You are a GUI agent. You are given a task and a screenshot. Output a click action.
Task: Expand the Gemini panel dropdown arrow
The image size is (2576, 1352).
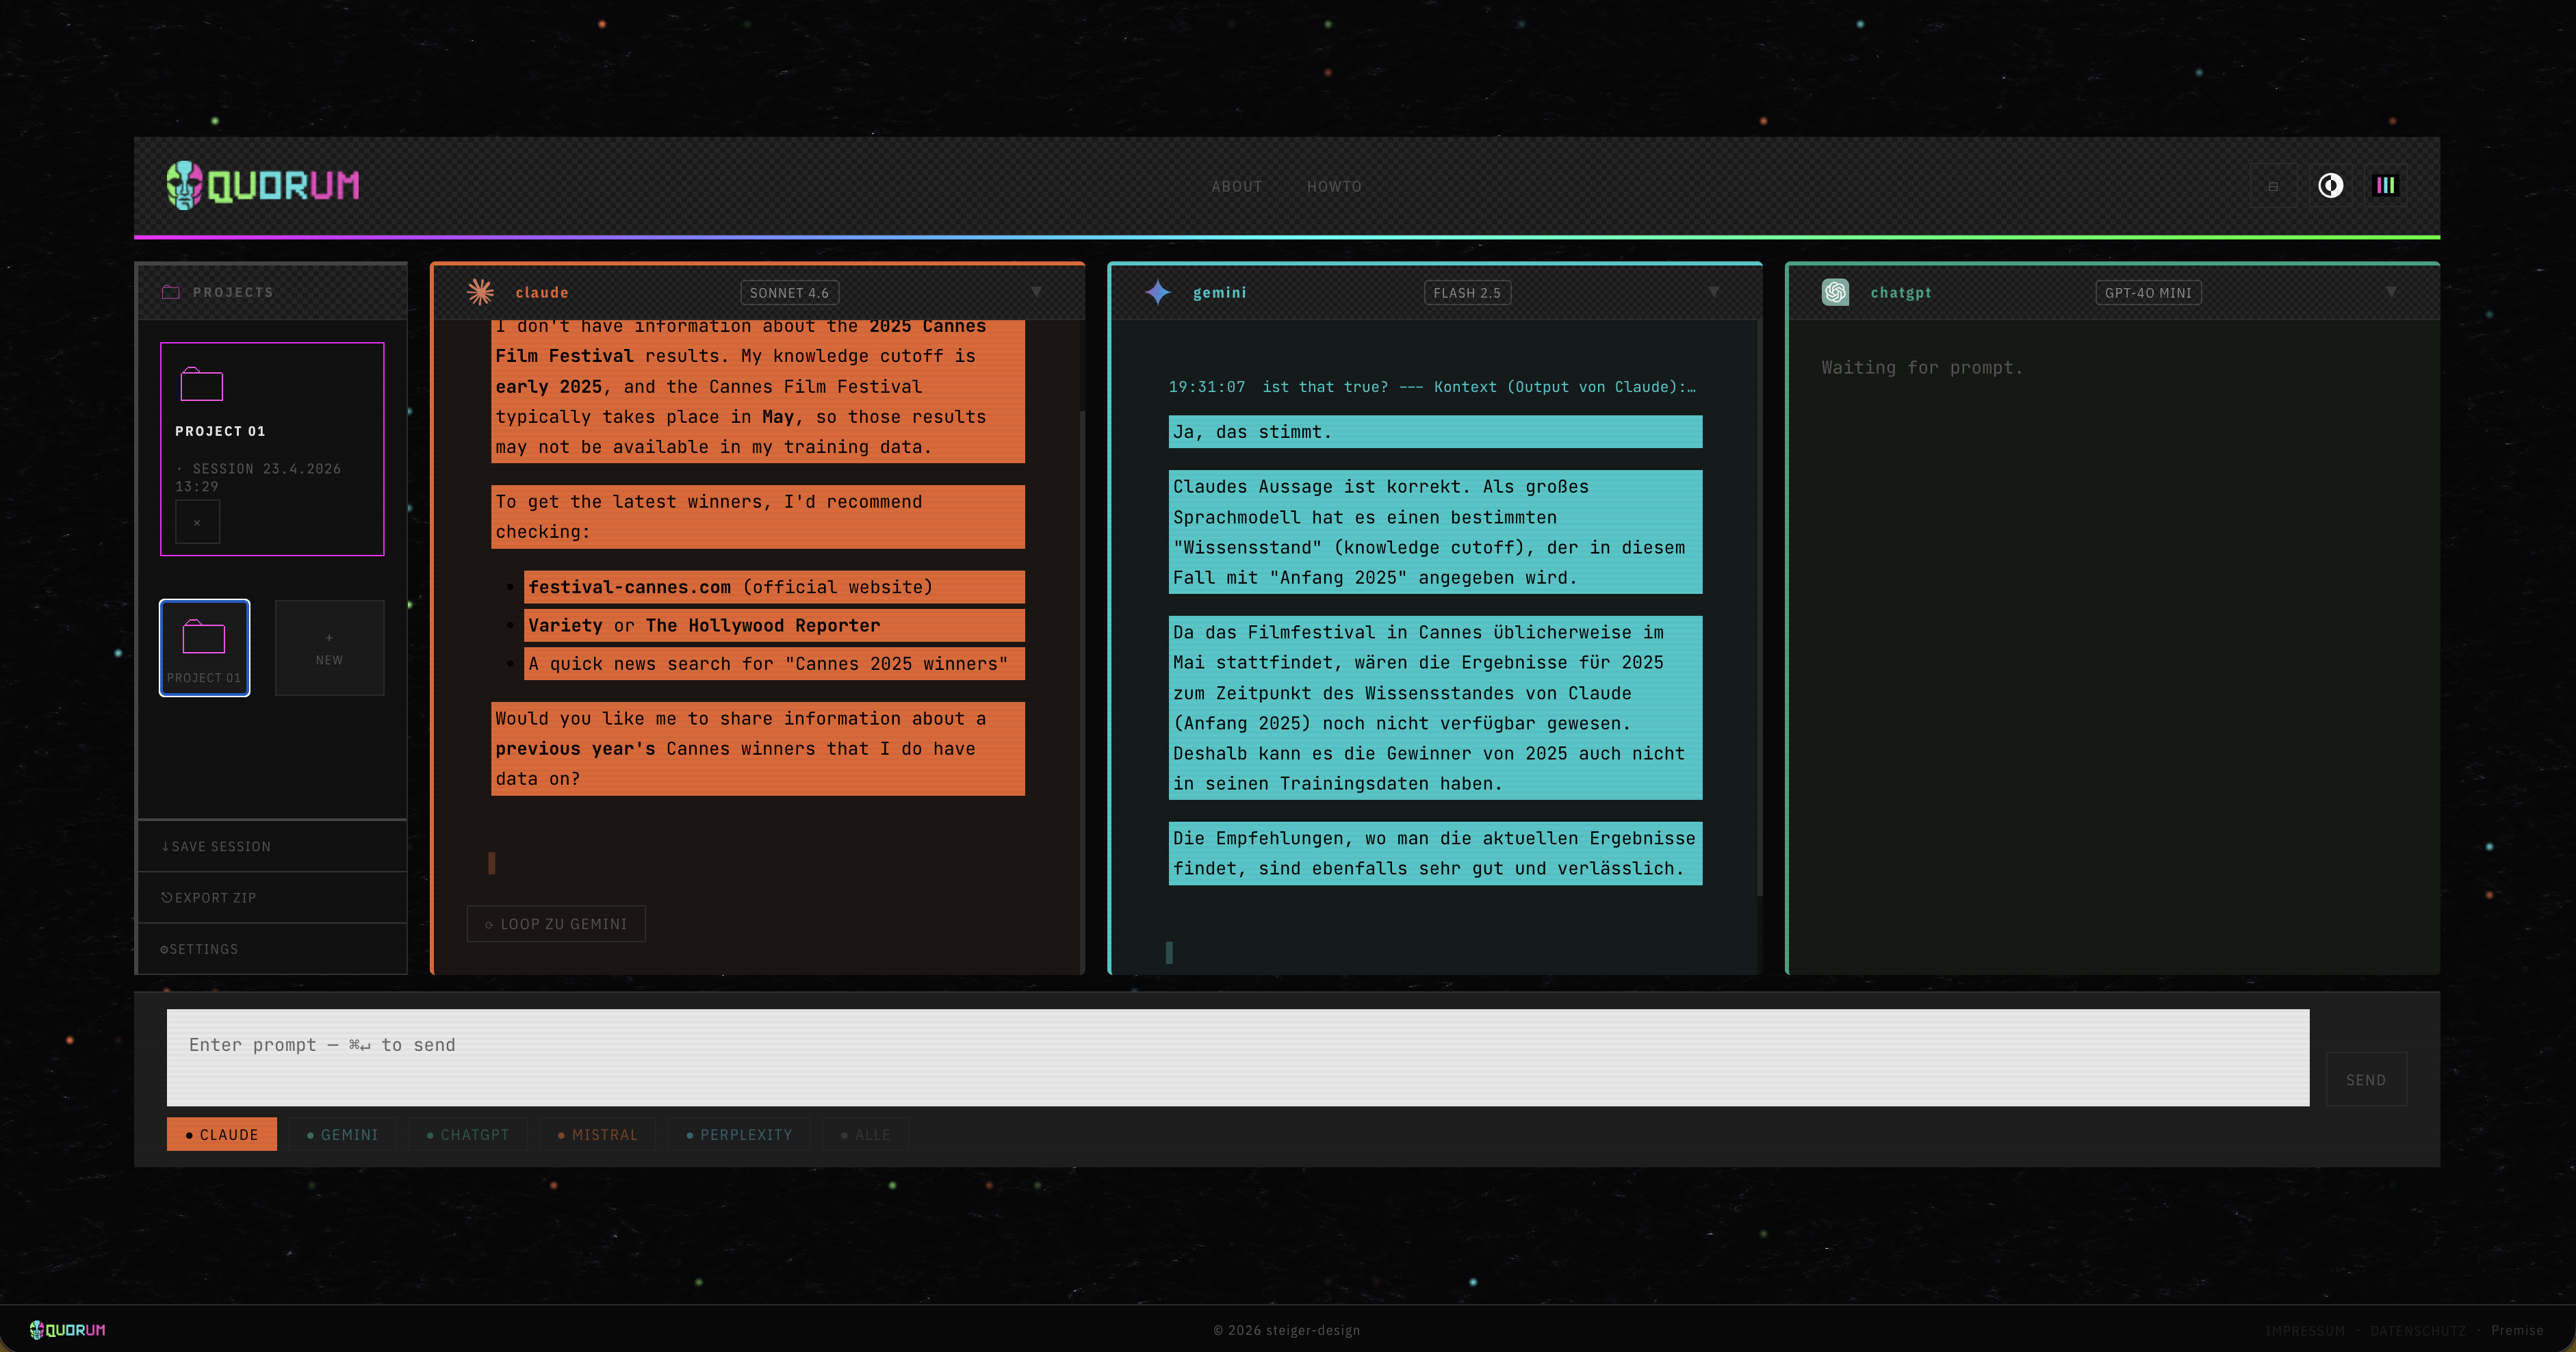[1713, 292]
